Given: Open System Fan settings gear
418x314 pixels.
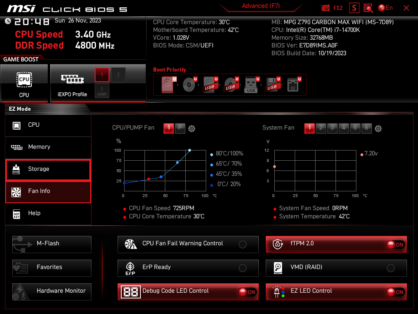Looking at the screenshot, I should click(x=378, y=129).
